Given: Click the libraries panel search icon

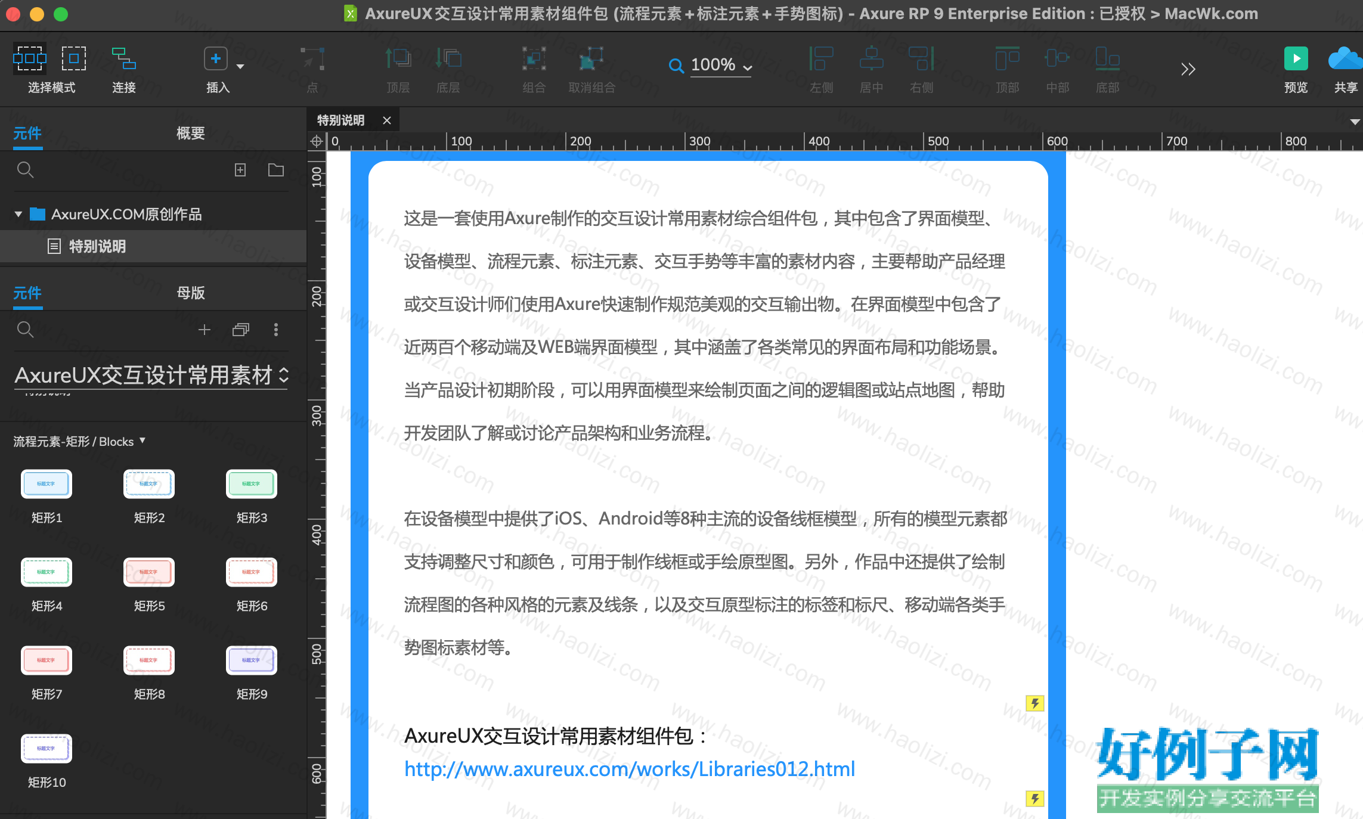Looking at the screenshot, I should [x=25, y=329].
